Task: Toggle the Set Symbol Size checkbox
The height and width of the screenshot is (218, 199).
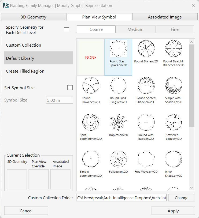Action: coord(70,88)
